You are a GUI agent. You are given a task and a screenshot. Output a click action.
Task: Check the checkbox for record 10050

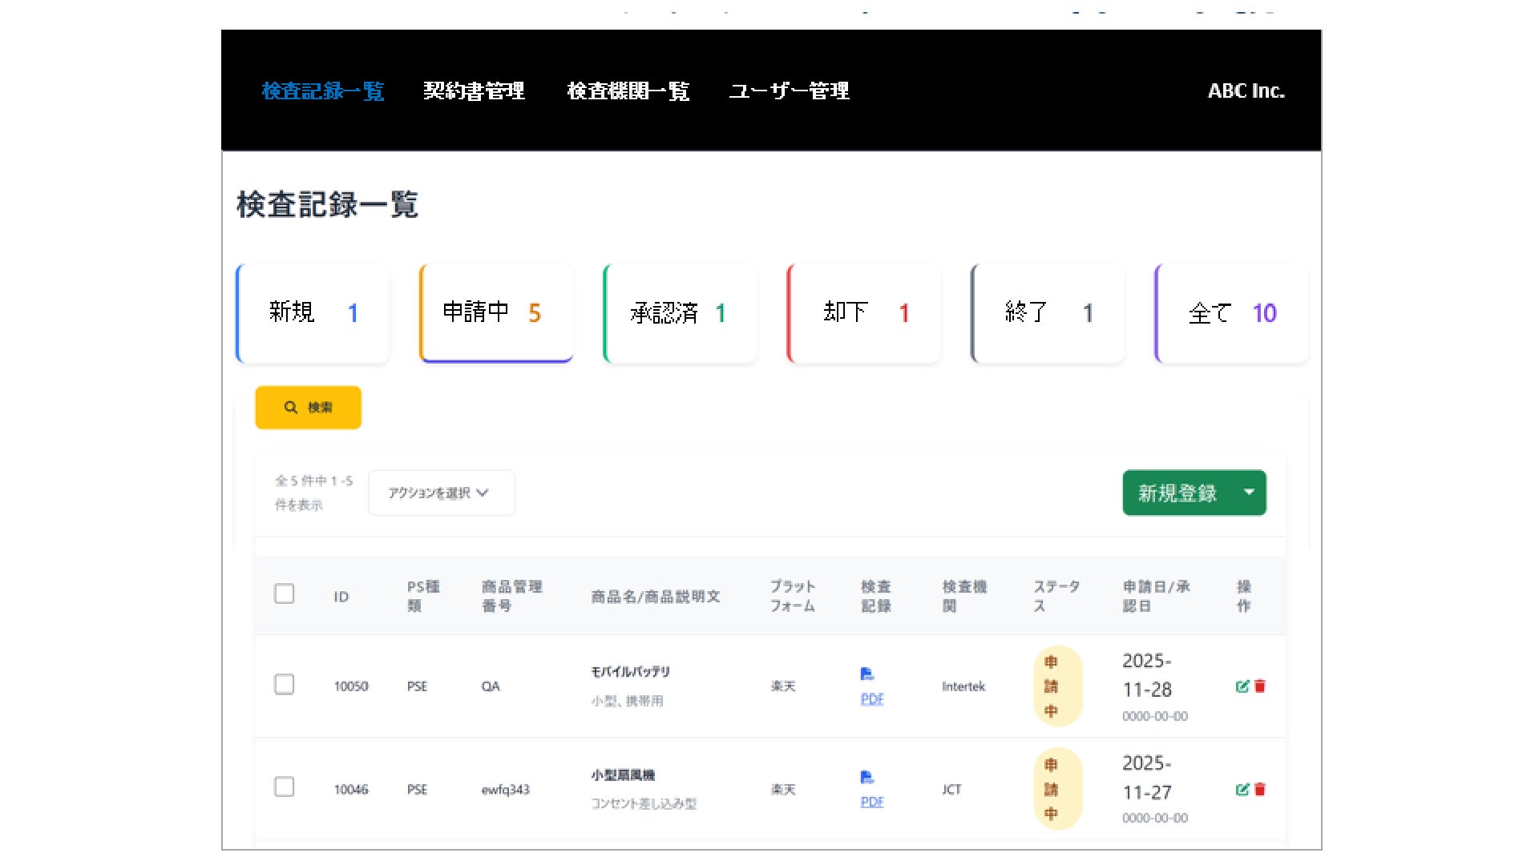[285, 685]
